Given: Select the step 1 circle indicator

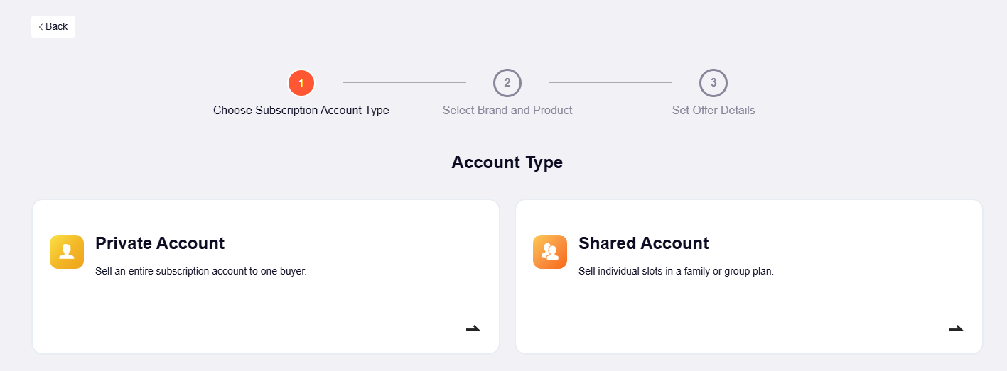Looking at the screenshot, I should [x=301, y=83].
